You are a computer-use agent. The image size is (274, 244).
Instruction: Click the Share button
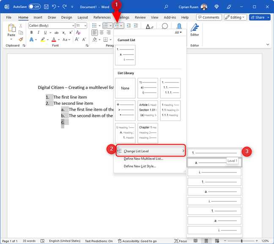(x=258, y=17)
